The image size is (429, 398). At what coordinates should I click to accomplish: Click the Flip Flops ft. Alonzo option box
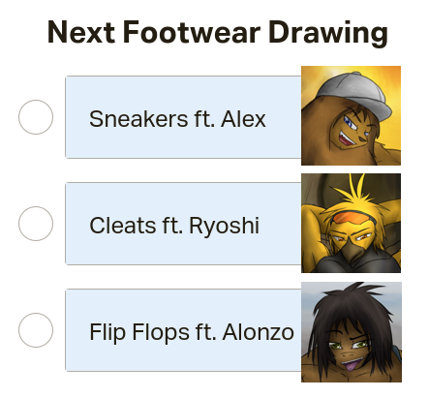[183, 330]
